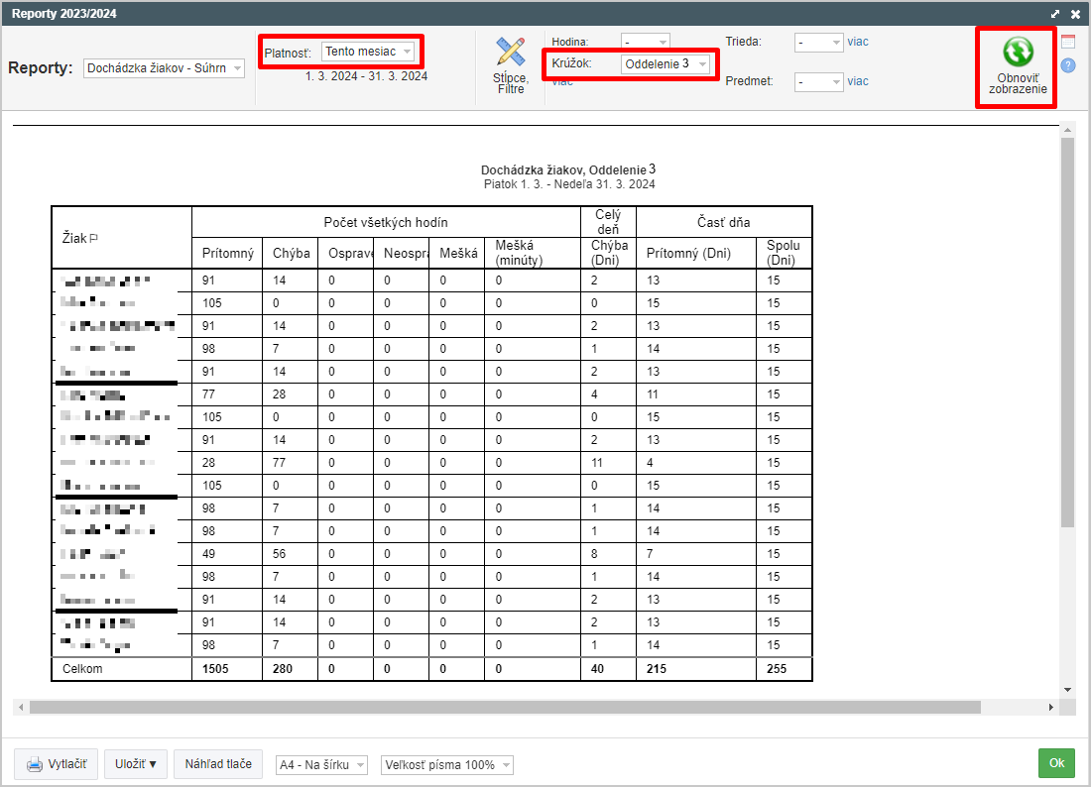Open the small calendar icon
Screen dimensions: 1091x787
click(x=1068, y=42)
